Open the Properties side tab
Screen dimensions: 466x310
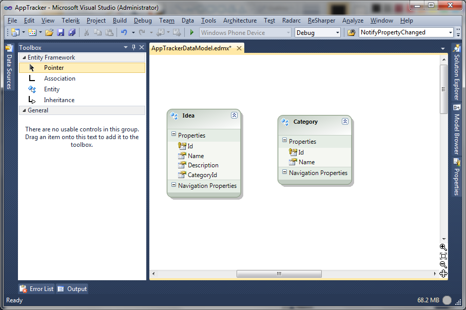457,177
